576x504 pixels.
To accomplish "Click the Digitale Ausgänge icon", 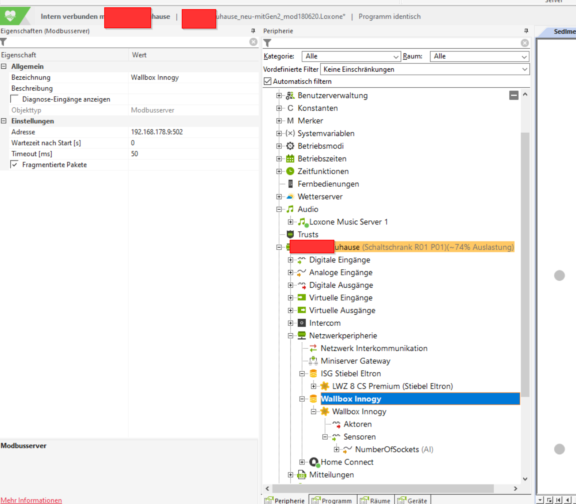I will 302,285.
